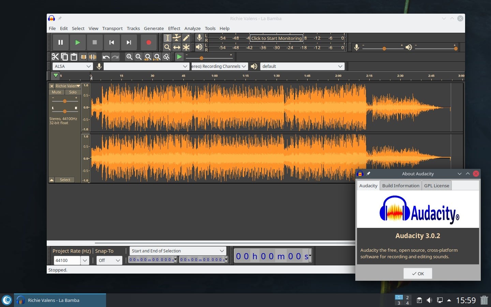Trim audio outside selection
This screenshot has width=491, height=307.
click(84, 57)
